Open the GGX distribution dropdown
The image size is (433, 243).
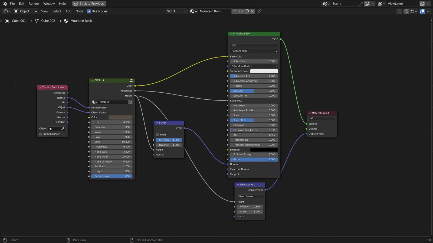[254, 46]
